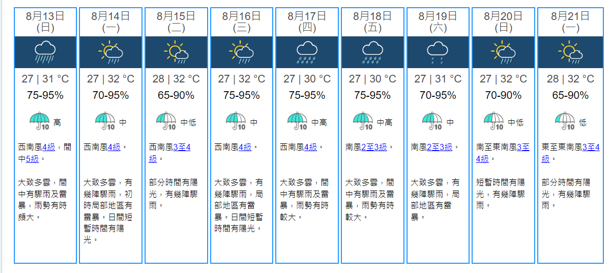Click the umbrella rain probability icon for August 13
The height and width of the screenshot is (273, 609).
click(x=39, y=122)
